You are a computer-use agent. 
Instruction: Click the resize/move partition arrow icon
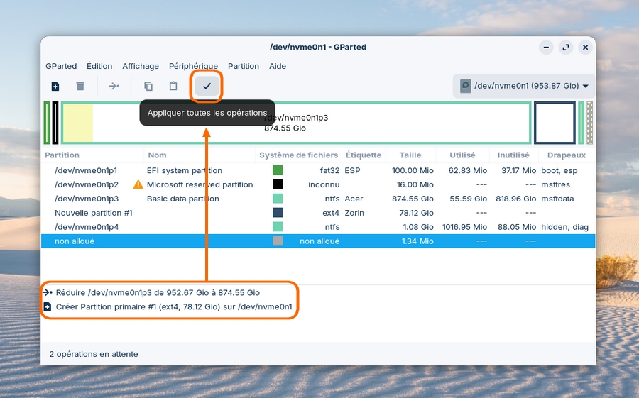[114, 87]
